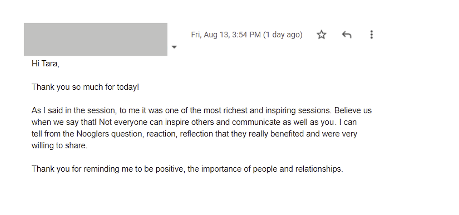The height and width of the screenshot is (215, 459).
Task: Click the "(1 day ago)" text
Action: [283, 35]
